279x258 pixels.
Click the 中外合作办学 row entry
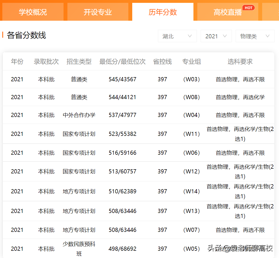point(79,115)
